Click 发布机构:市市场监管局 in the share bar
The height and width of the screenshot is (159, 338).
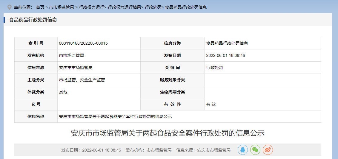(148, 150)
